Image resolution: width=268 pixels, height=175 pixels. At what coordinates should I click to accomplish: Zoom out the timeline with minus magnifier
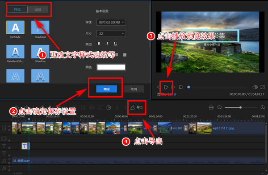pyautogui.click(x=219, y=107)
